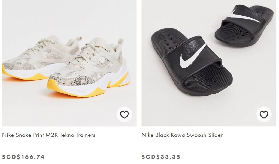279x164 pixels.
Task: Tap the heart button beside the trainers photo
Action: click(124, 115)
